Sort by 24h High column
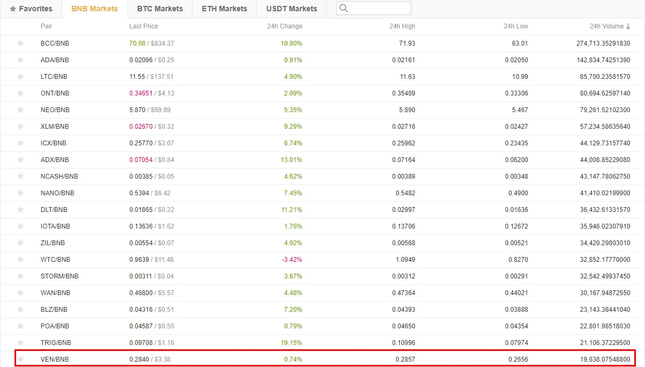This screenshot has width=645, height=367. click(402, 26)
